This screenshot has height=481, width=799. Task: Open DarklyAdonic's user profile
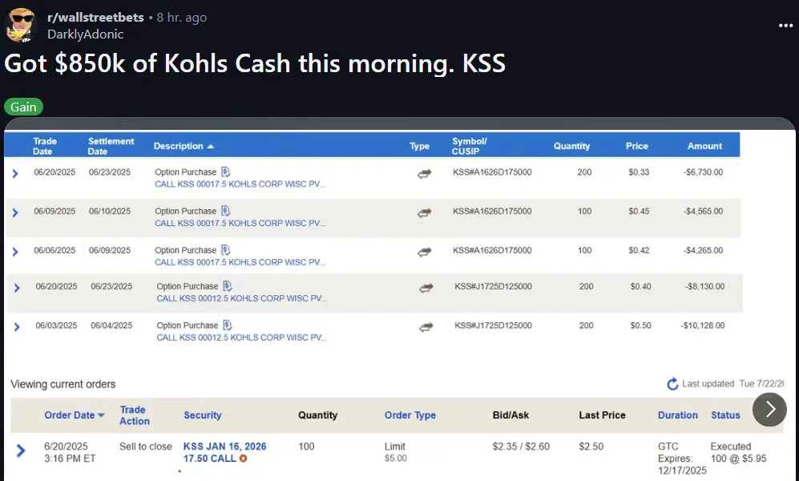pos(86,34)
